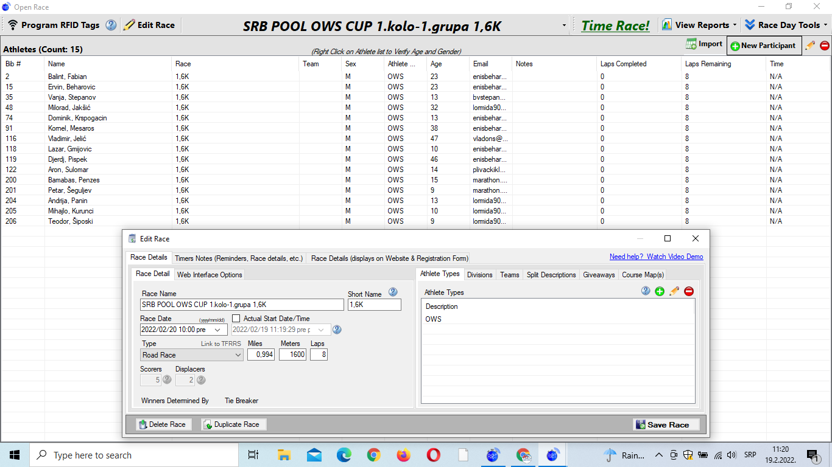
Task: Click pencil edit participant icon in toolbar
Action: tap(810, 46)
